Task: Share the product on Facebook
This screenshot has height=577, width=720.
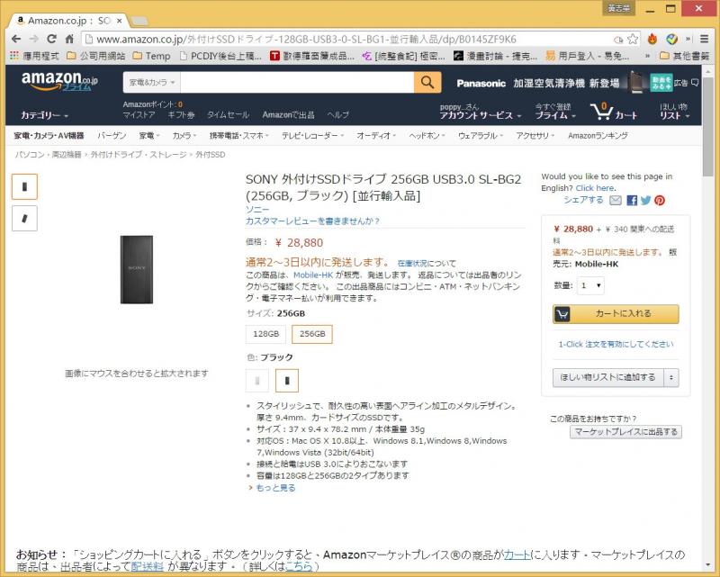Action: [x=632, y=201]
